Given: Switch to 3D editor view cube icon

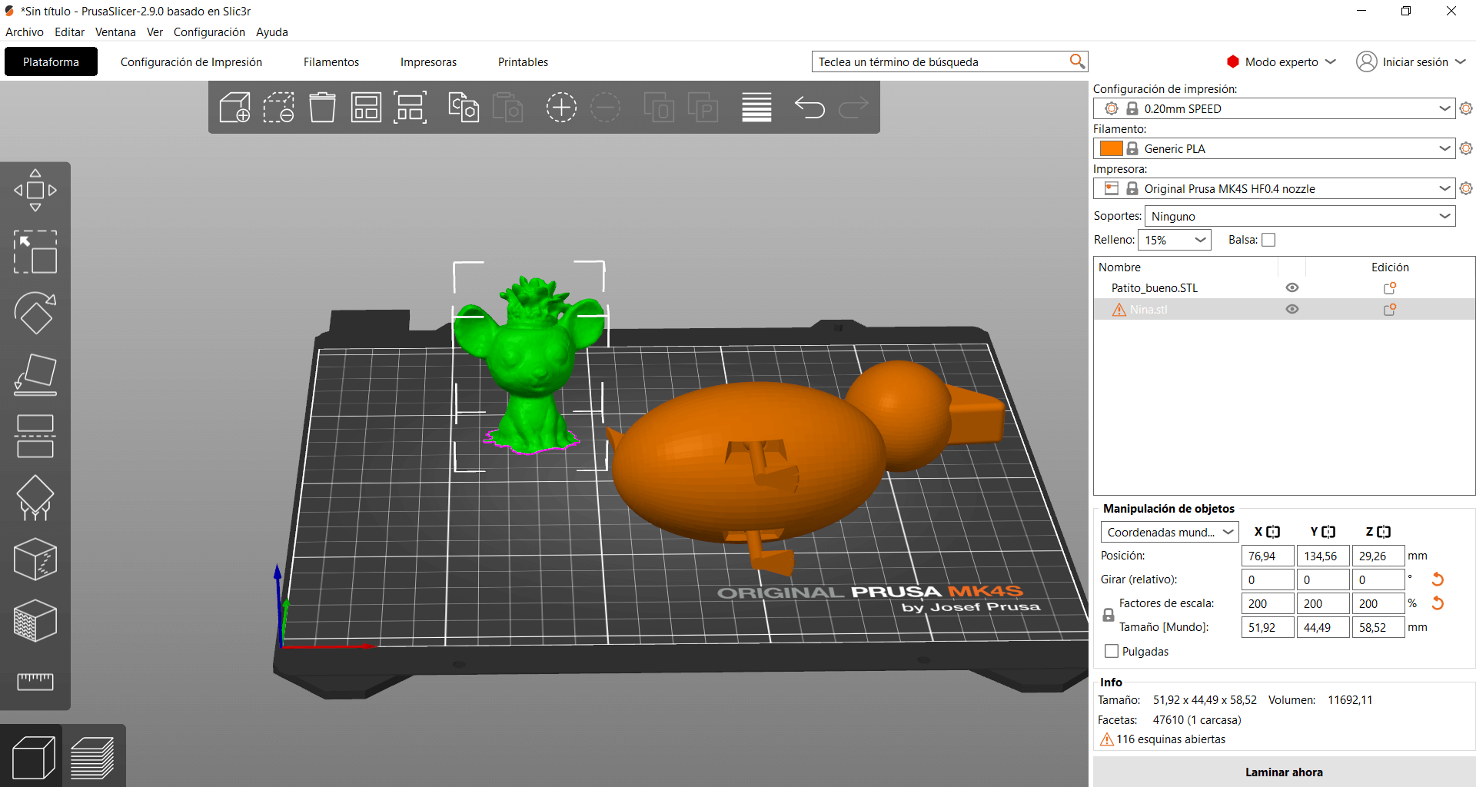Looking at the screenshot, I should pyautogui.click(x=33, y=757).
